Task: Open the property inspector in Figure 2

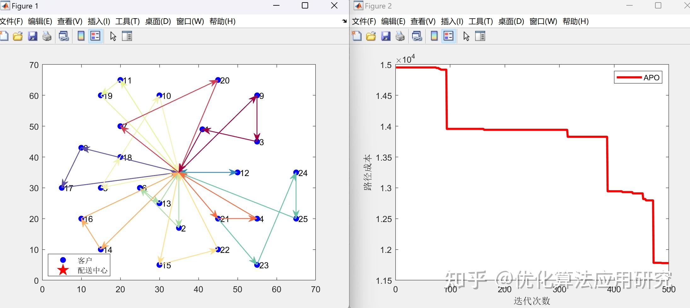Action: (x=480, y=36)
